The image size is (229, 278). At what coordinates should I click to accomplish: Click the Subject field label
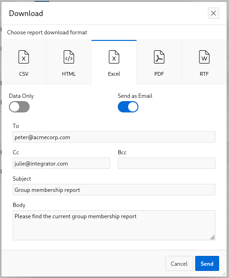[22, 179]
